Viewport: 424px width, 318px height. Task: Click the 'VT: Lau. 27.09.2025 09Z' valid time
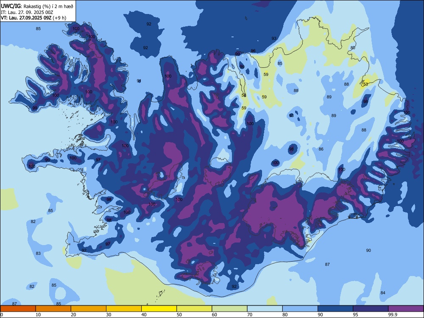26,18
